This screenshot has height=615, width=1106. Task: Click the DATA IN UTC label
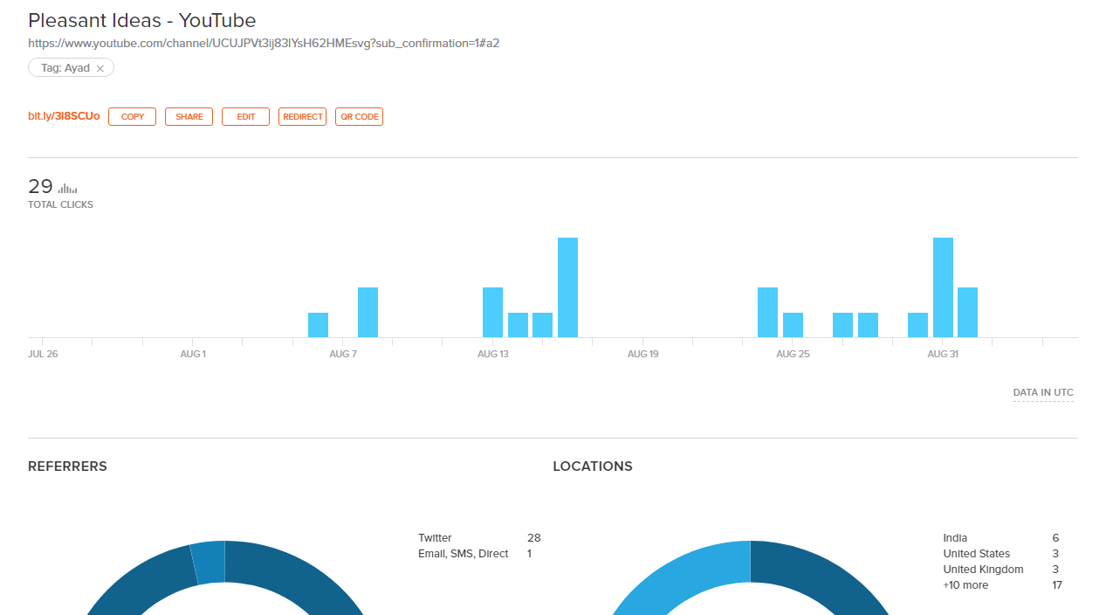(1043, 393)
